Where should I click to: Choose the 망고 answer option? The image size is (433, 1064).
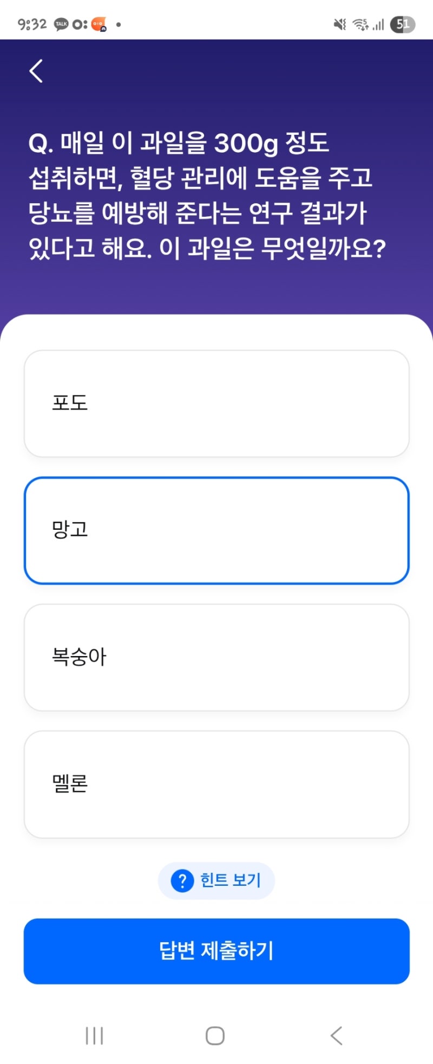pos(216,530)
